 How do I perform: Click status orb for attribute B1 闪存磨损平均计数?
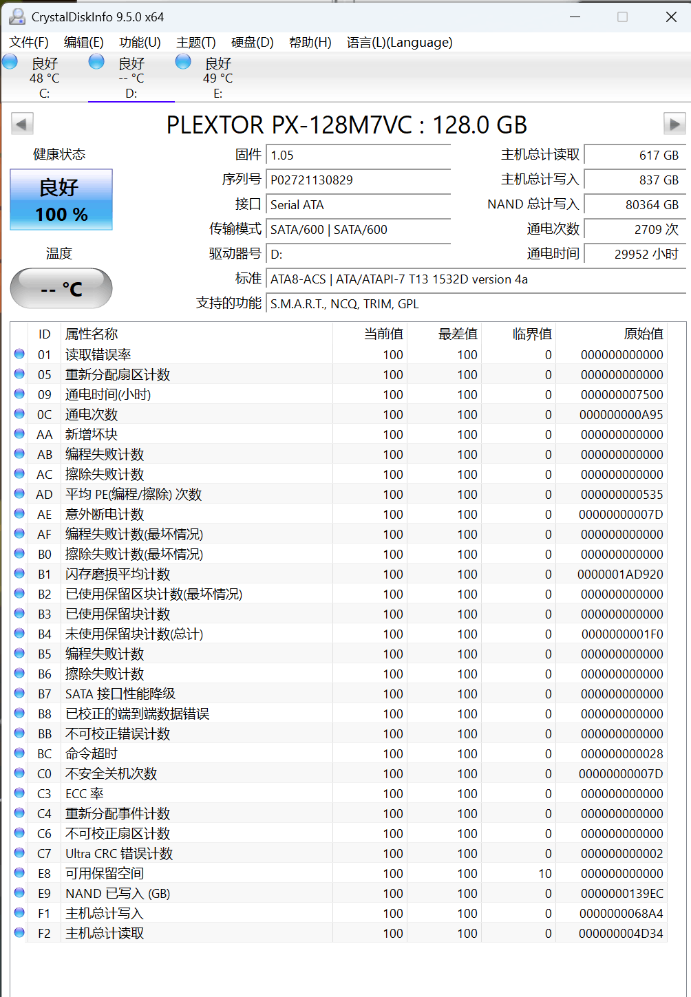pyautogui.click(x=19, y=573)
